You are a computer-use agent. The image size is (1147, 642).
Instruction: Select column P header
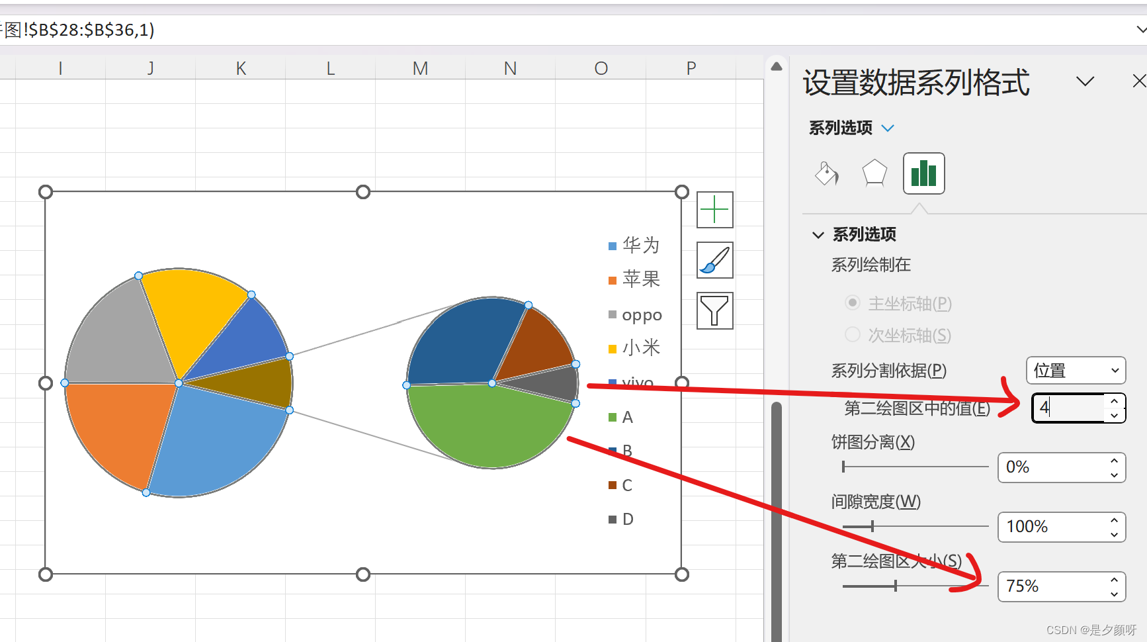691,68
